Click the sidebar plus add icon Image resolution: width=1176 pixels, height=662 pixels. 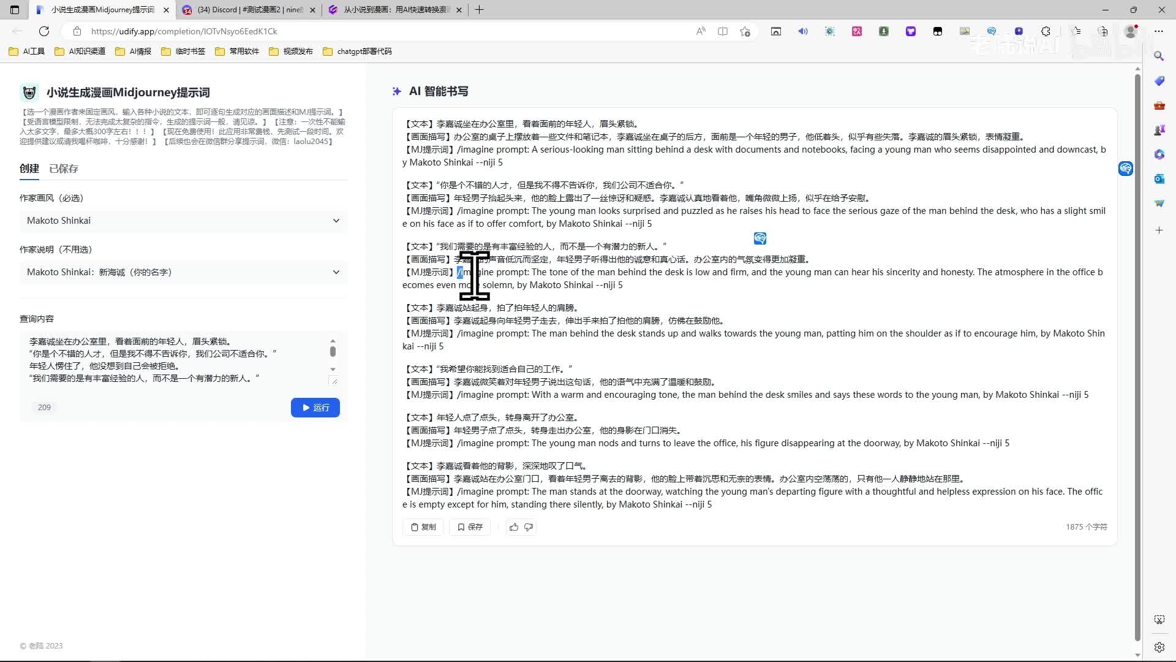[1159, 230]
